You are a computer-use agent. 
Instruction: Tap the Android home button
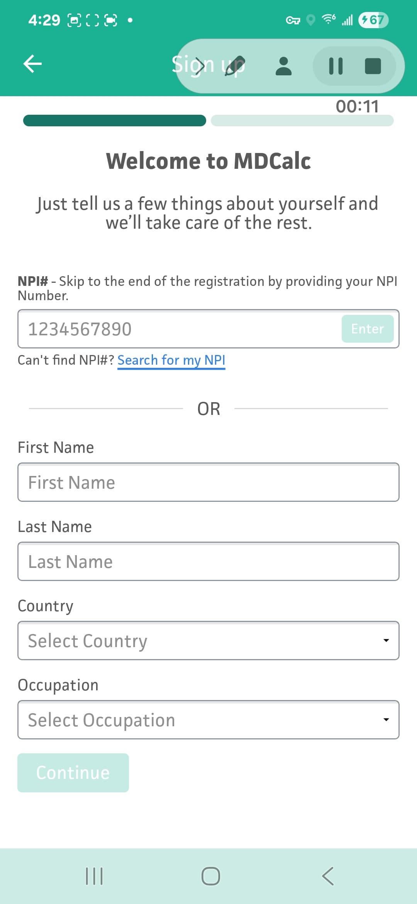pos(211,876)
